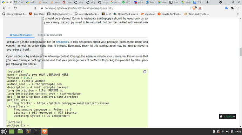
Task: Switch to the My Drive browser tab
Action: [186, 2]
